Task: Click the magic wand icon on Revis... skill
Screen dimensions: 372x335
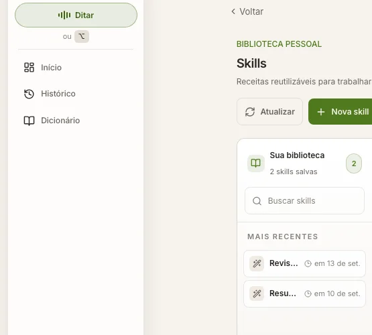Action: 257,263
